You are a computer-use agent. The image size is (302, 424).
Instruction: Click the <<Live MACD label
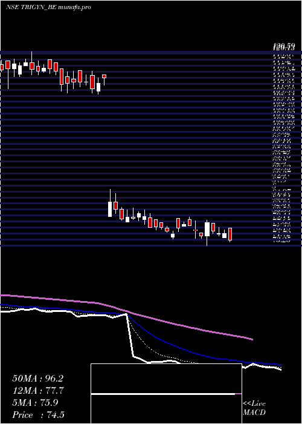[x=254, y=408]
